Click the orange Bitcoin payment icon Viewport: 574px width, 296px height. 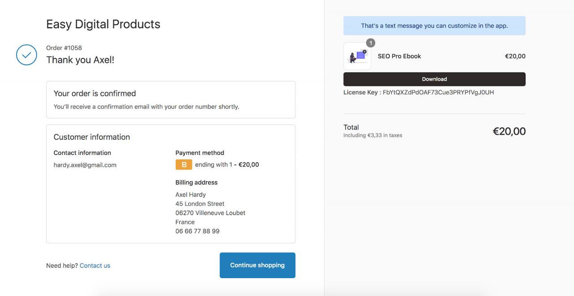pos(184,165)
